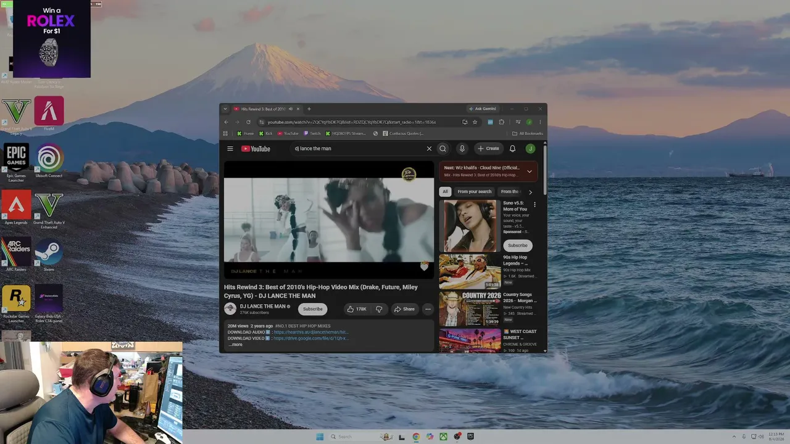Screen dimensions: 790x444
Task: Open the All Bookmarks folder
Action: pos(528,133)
